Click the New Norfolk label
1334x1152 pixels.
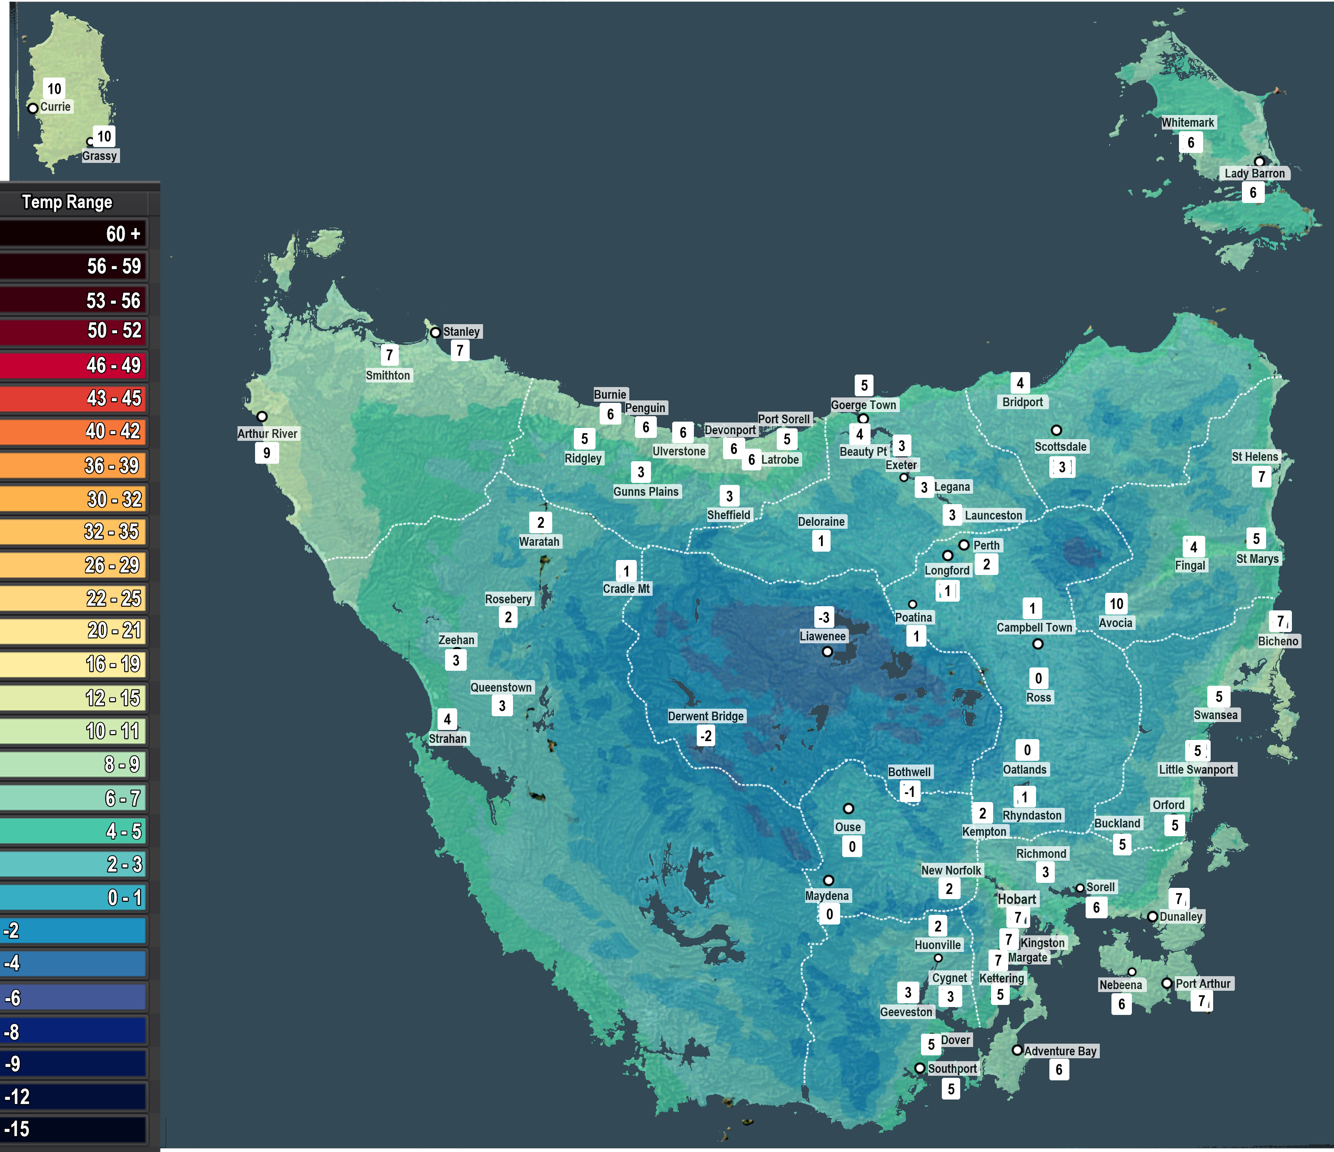tap(951, 870)
